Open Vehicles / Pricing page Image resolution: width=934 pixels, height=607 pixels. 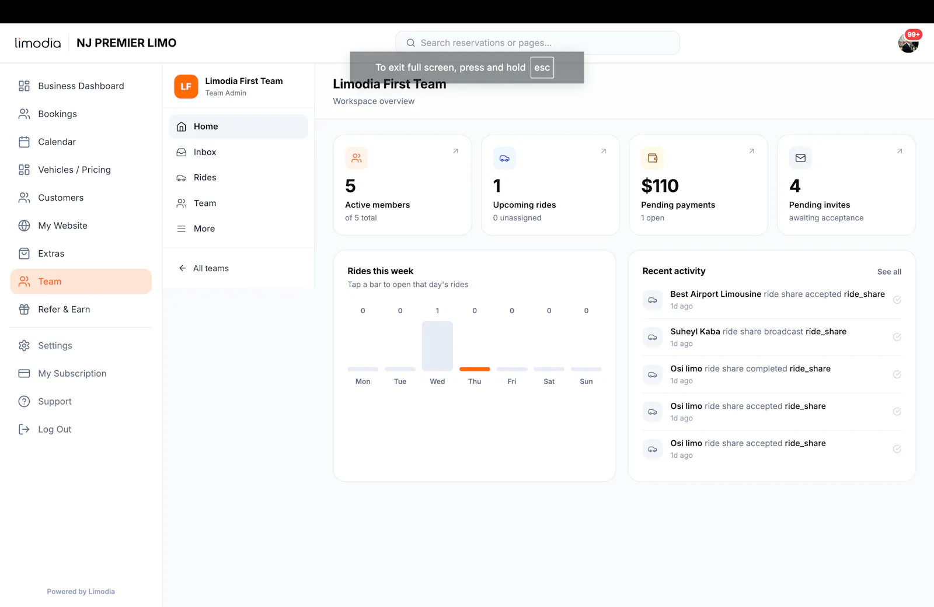click(81, 170)
